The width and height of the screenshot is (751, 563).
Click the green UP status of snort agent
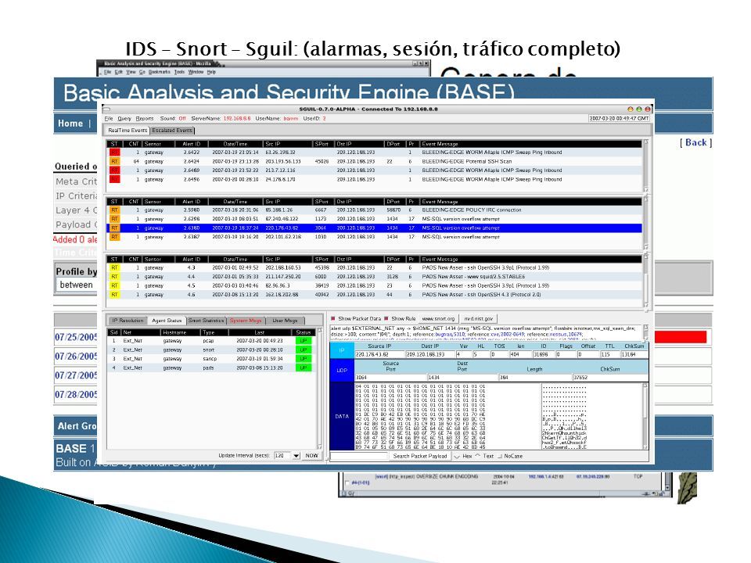tap(304, 350)
